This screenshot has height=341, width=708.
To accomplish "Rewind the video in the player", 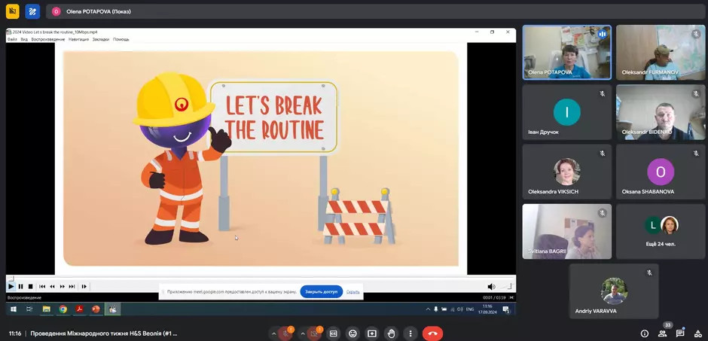I will click(x=53, y=286).
